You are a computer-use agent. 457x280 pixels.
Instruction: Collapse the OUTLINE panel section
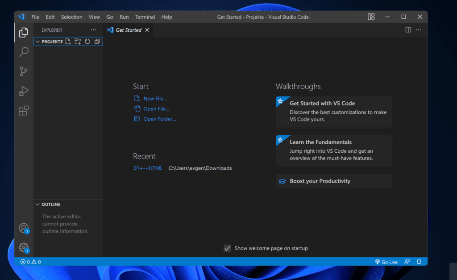coord(38,205)
